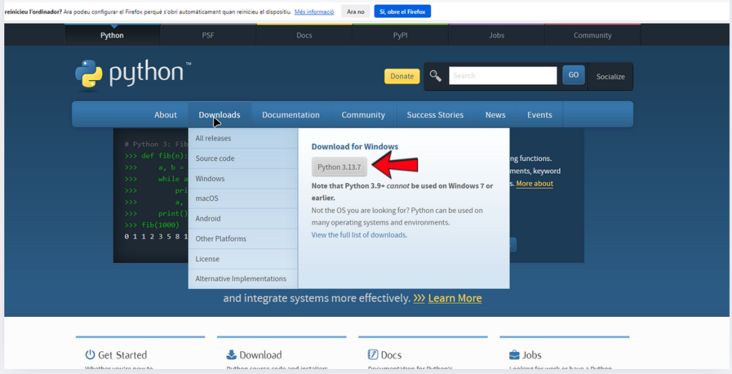Select All releases from Downloads menu
The image size is (732, 374).
(213, 138)
